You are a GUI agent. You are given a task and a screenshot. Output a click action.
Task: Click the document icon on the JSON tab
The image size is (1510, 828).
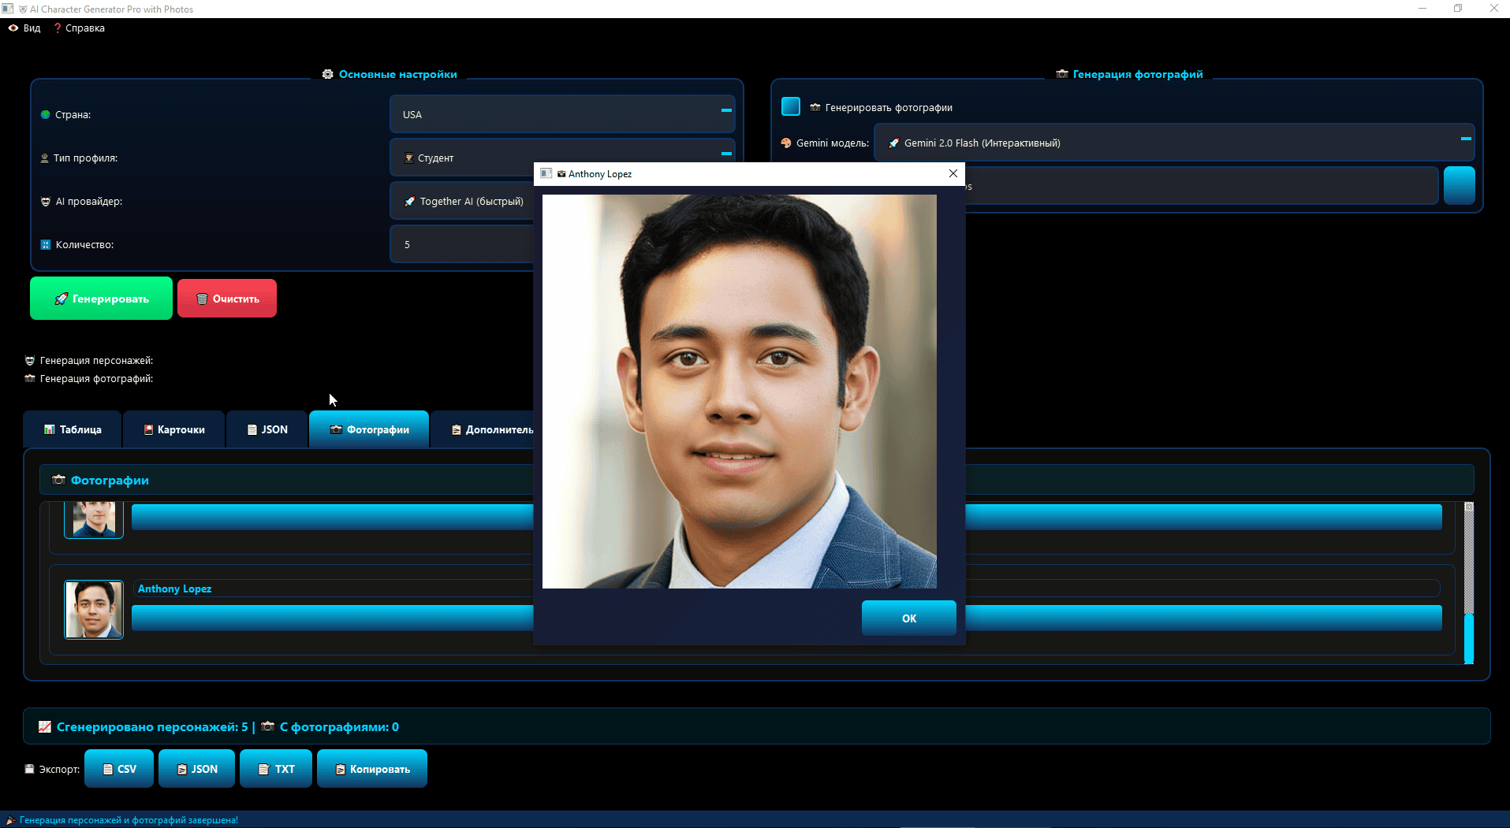(x=252, y=429)
